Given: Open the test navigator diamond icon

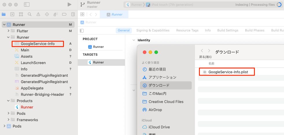Looking at the screenshot, I should 47,14.
